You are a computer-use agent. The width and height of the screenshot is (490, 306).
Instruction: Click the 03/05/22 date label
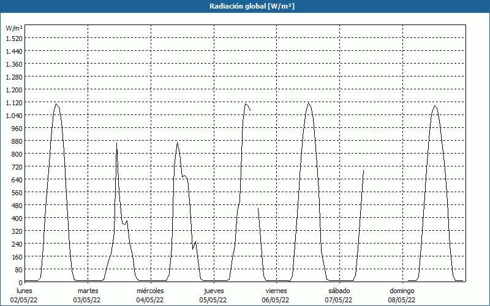(87, 300)
